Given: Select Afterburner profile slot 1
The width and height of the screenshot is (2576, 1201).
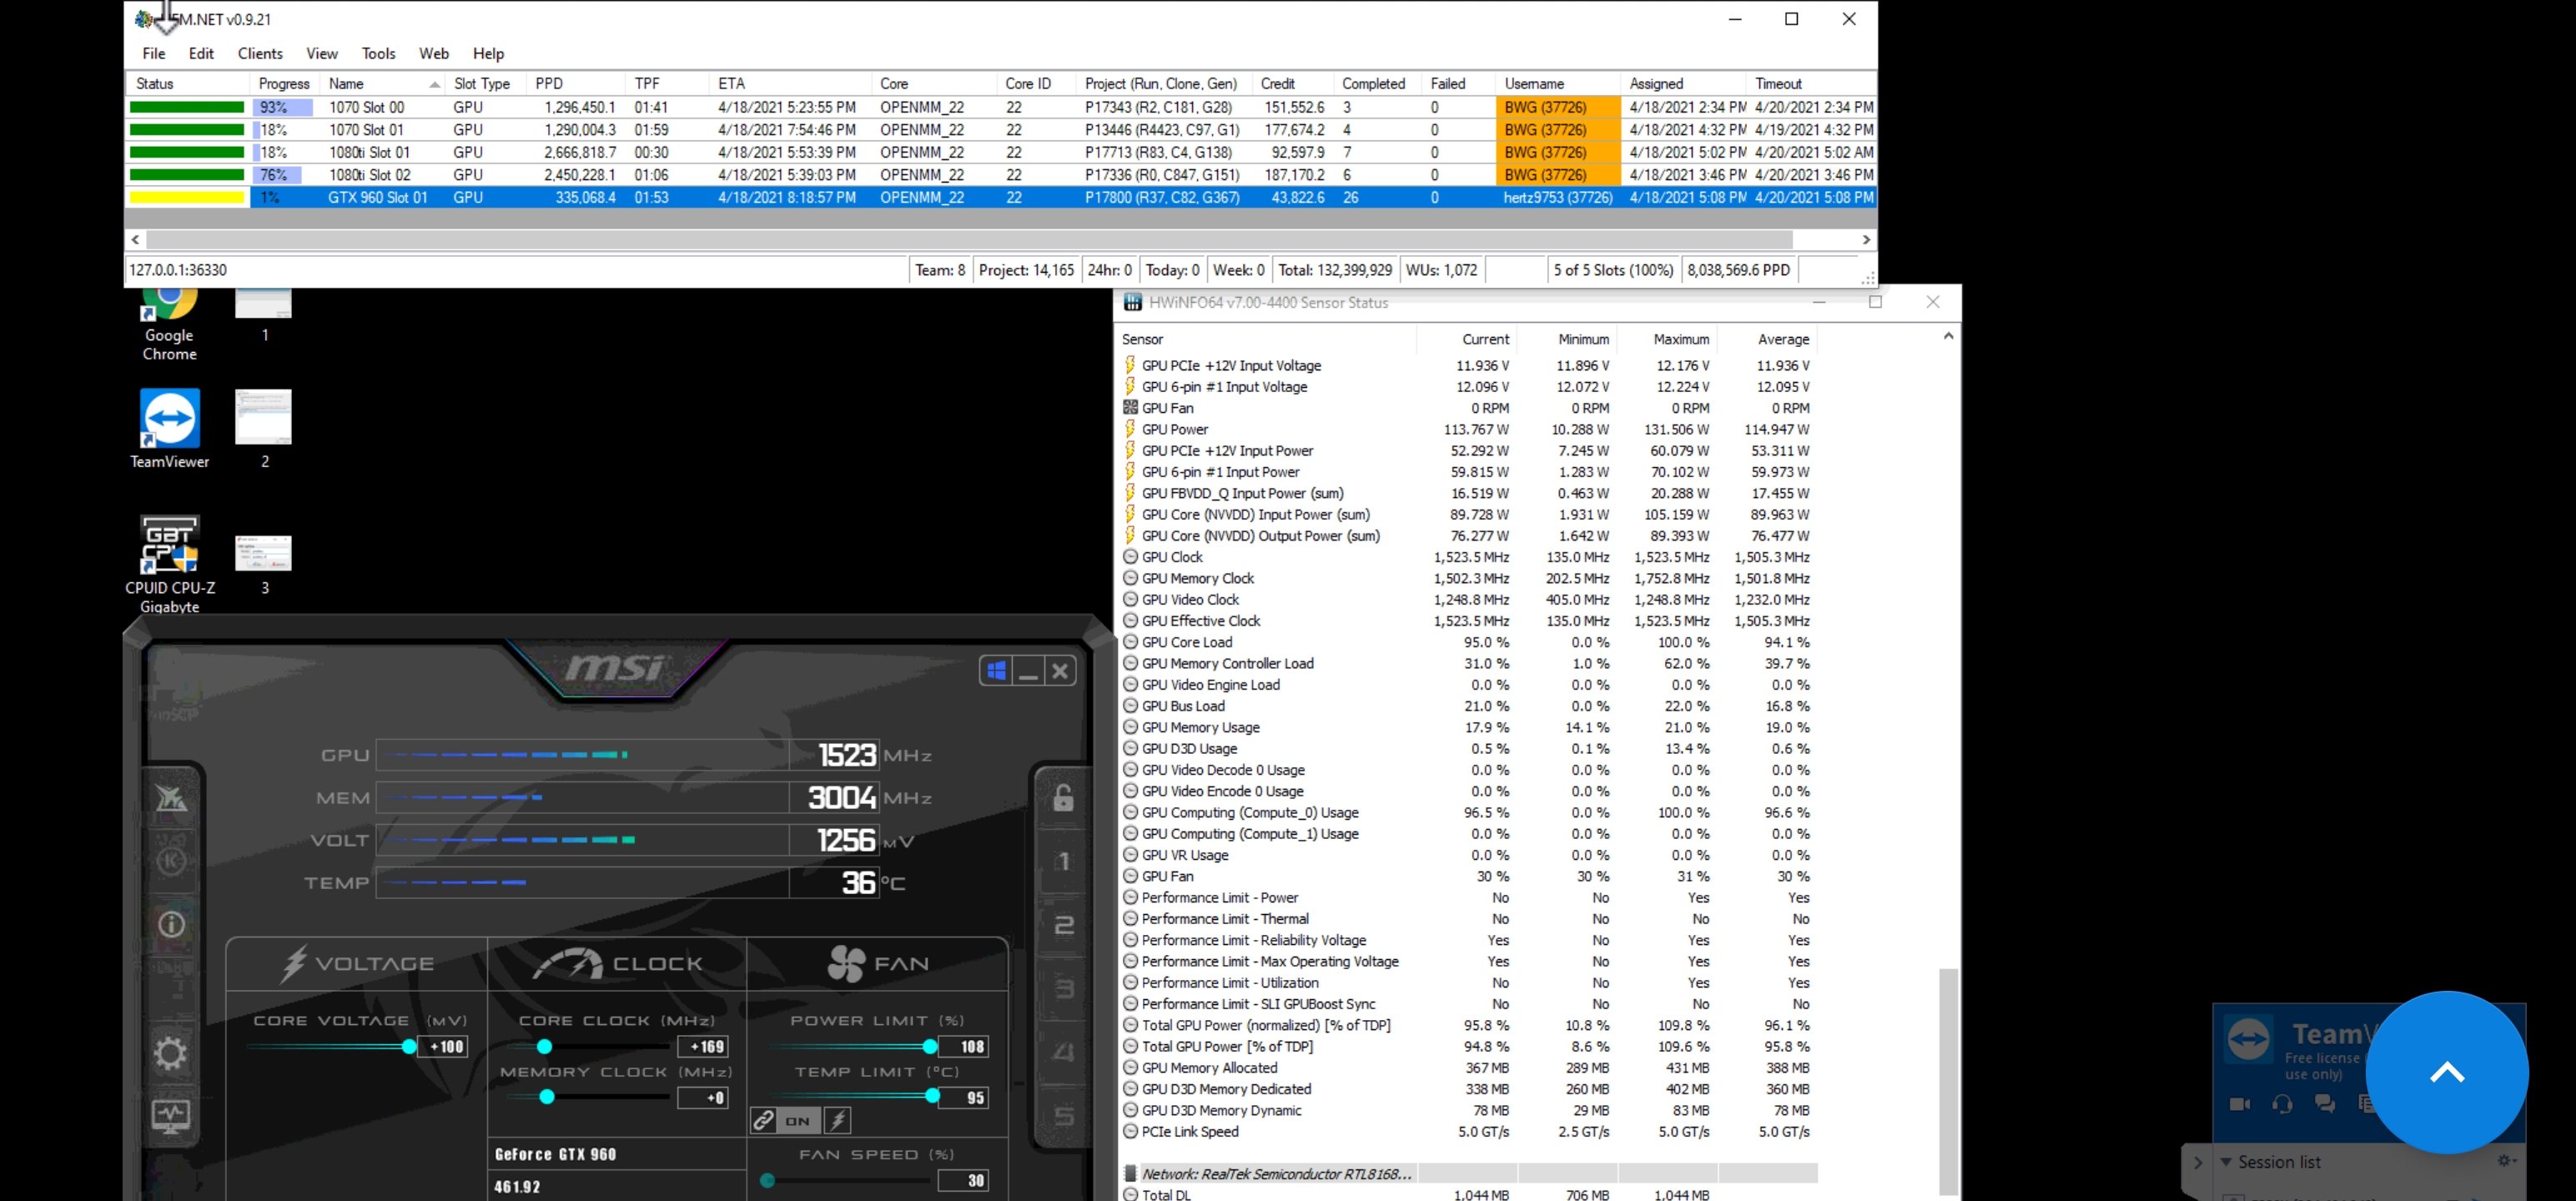Looking at the screenshot, I should pos(1064,861).
